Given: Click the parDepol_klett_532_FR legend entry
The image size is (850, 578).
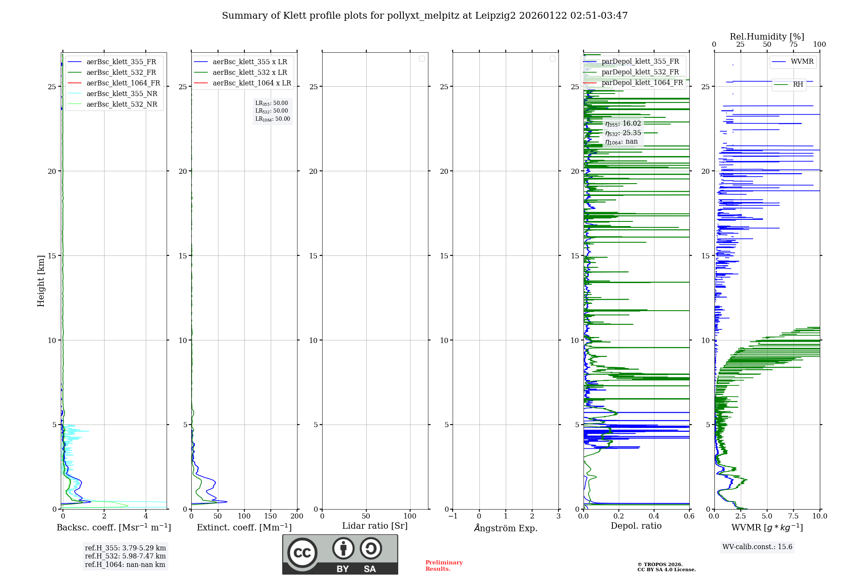Looking at the screenshot, I should 640,72.
